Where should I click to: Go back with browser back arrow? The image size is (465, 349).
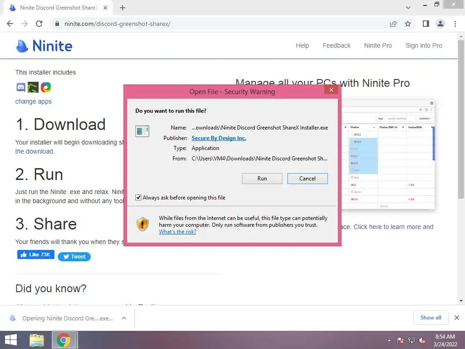click(10, 24)
